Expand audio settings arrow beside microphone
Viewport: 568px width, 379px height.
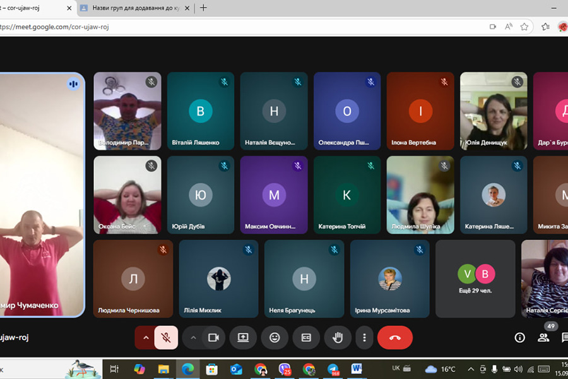[x=146, y=338]
